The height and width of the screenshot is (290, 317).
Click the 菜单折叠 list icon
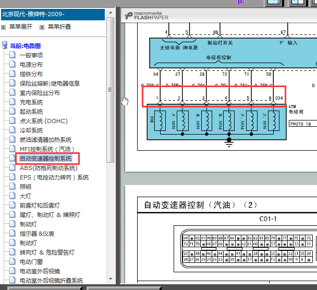[x=42, y=27]
